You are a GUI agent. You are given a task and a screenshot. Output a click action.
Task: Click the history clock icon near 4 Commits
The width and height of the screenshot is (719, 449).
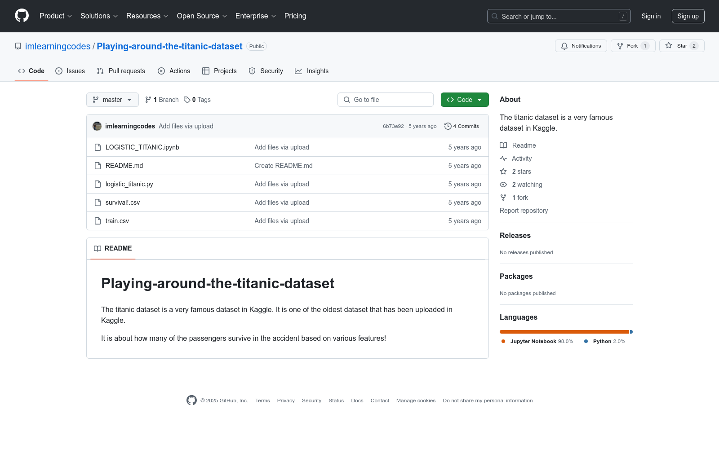[x=448, y=126]
